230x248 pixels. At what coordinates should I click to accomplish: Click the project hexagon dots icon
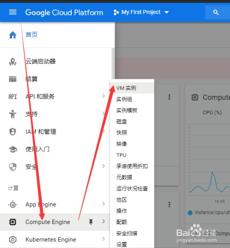point(116,12)
